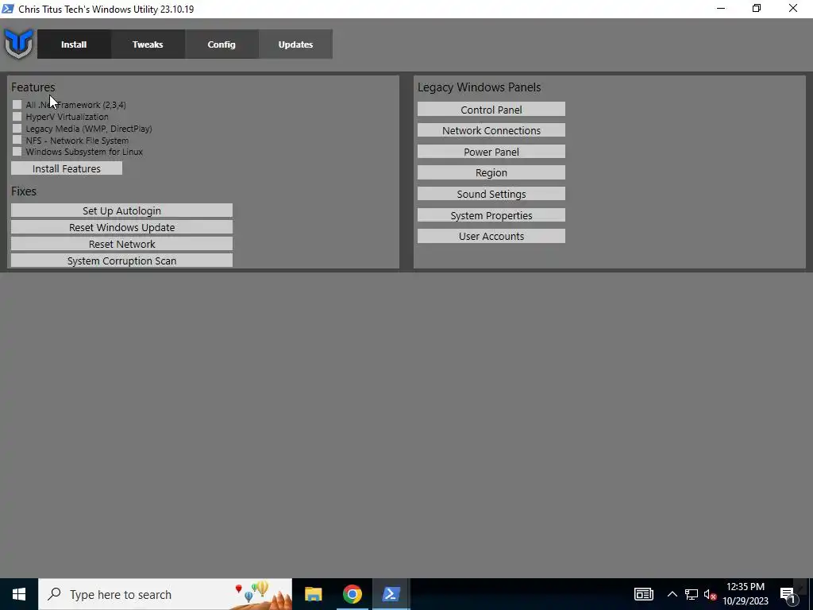The image size is (813, 610).
Task: Click the PowerShell icon in title bar
Action: coord(8,9)
